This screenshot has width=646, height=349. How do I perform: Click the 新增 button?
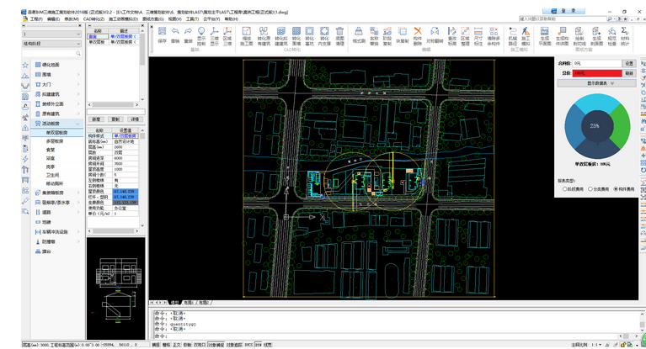coord(96,119)
